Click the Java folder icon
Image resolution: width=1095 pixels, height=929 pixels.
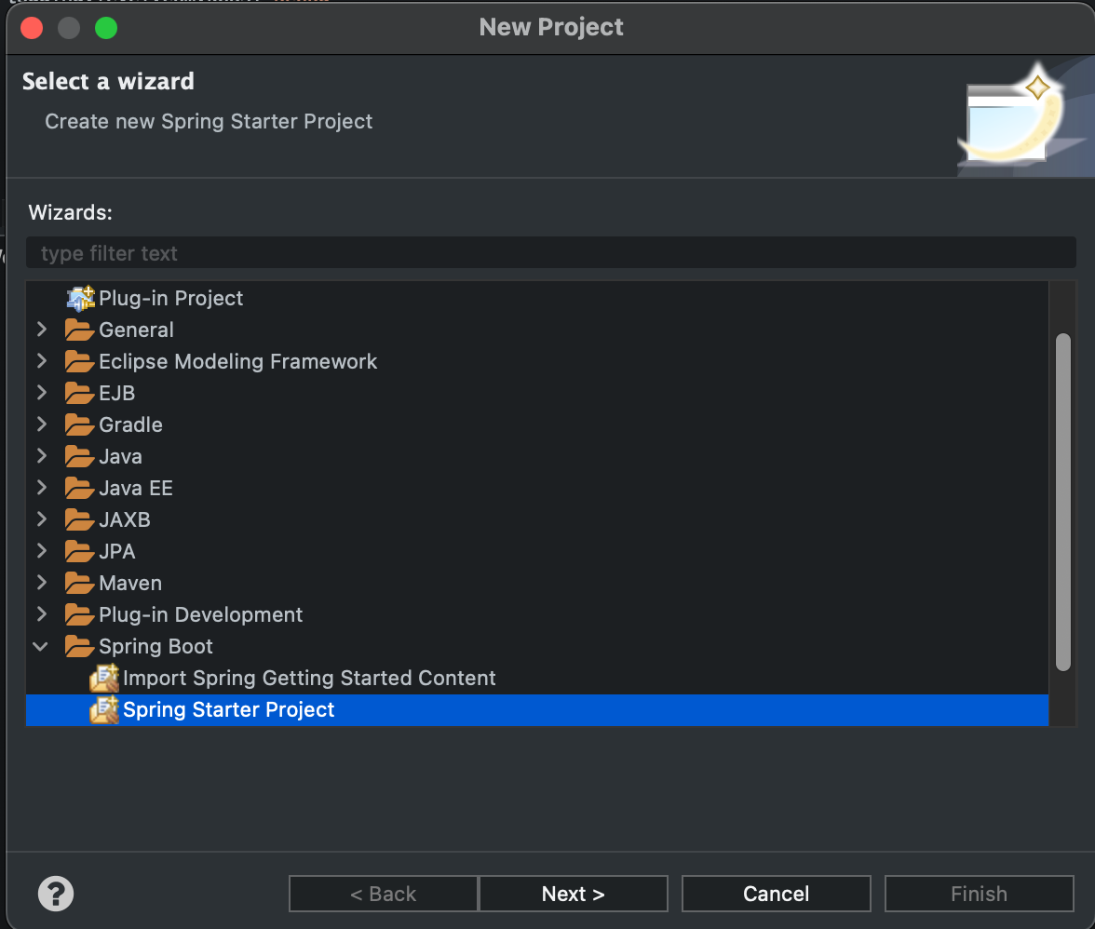click(x=79, y=456)
